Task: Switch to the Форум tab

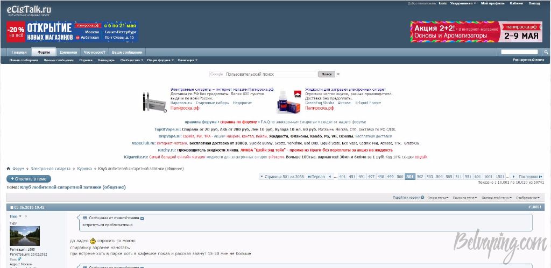Action: tap(44, 52)
